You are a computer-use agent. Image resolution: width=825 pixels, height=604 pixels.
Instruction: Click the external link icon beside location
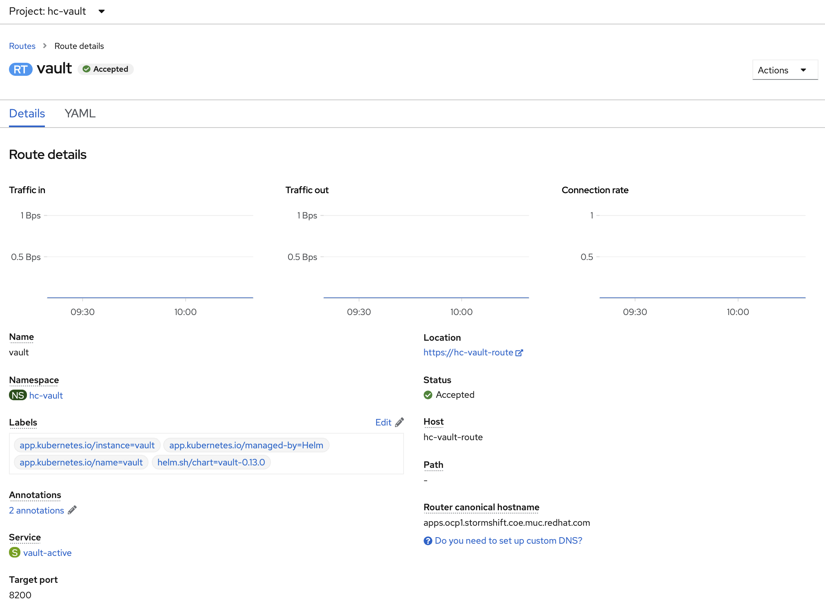click(519, 353)
